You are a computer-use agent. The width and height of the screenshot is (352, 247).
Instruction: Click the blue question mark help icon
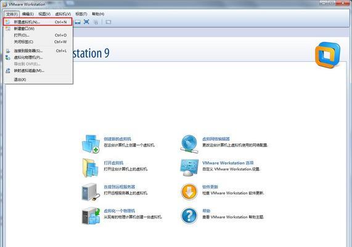[189, 216]
